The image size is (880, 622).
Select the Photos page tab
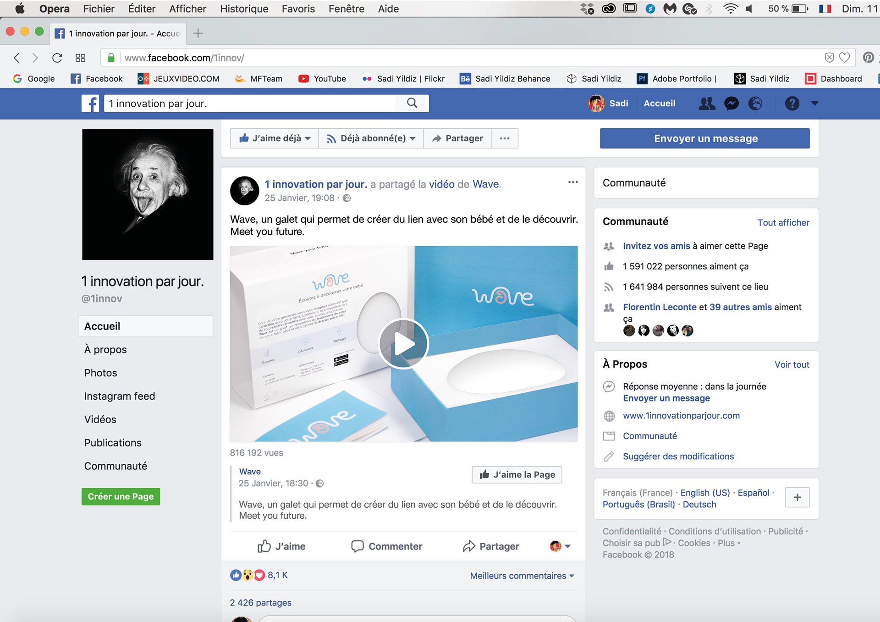coord(100,373)
